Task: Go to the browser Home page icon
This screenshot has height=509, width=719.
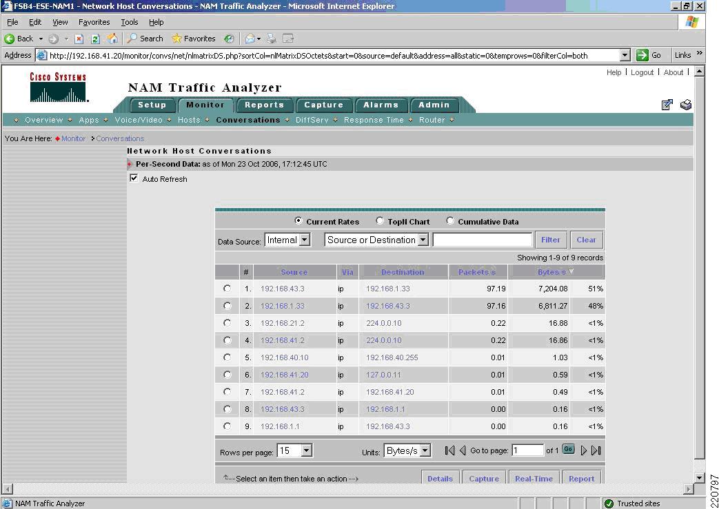Action: pos(112,39)
